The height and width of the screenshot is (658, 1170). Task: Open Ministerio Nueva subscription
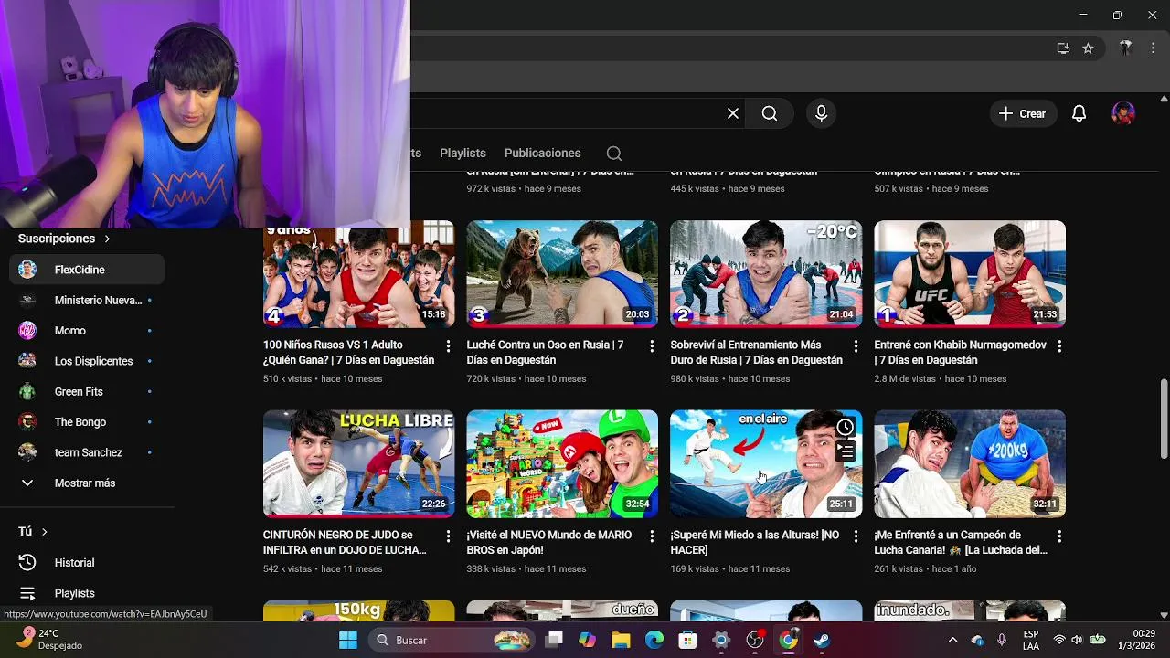87,301
